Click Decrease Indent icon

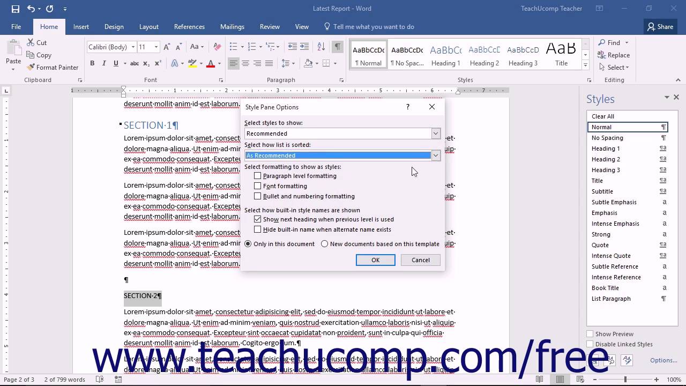pyautogui.click(x=293, y=47)
